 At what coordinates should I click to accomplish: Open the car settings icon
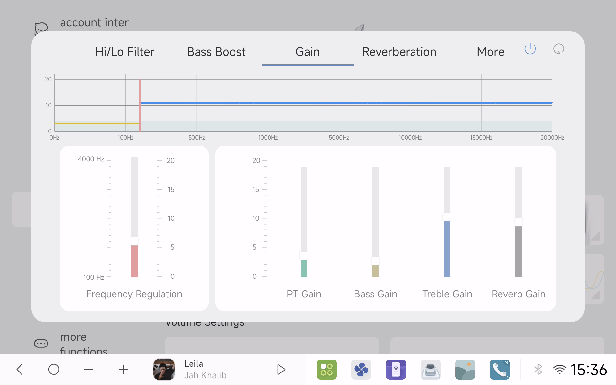point(430,370)
